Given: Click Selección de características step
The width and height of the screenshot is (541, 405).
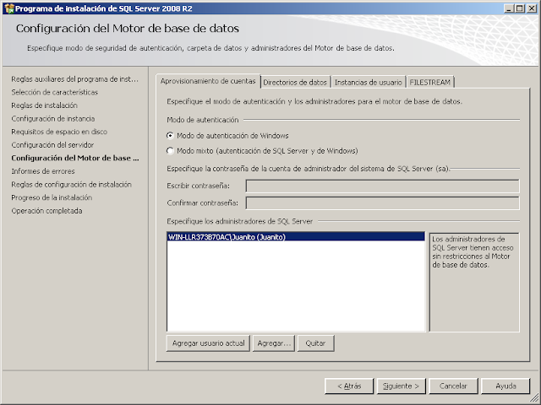Looking at the screenshot, I should point(54,92).
